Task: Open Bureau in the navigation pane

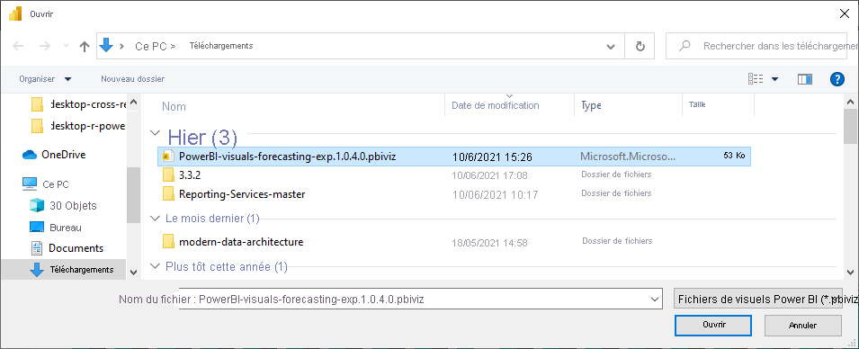Action: point(56,228)
